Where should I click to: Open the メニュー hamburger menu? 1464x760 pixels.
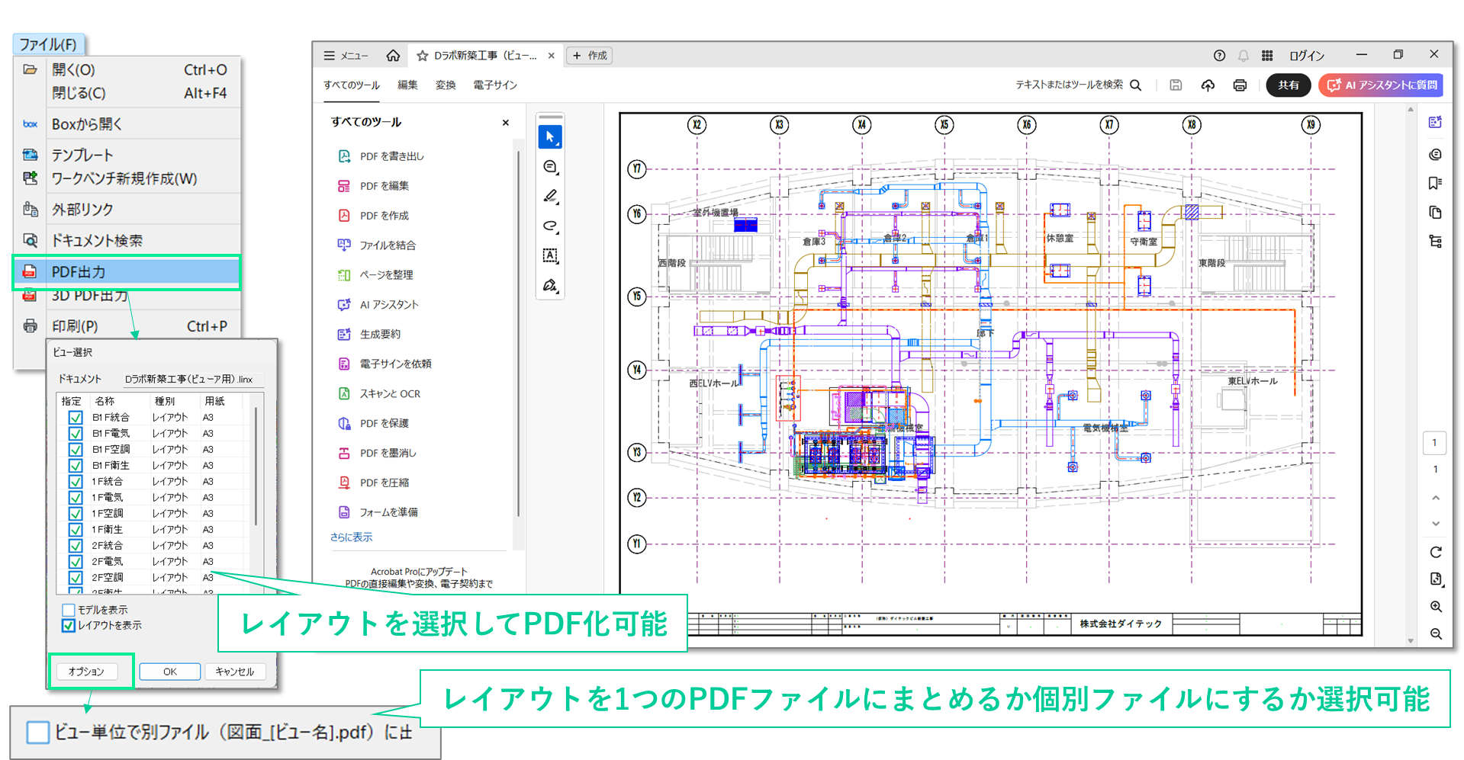click(346, 56)
